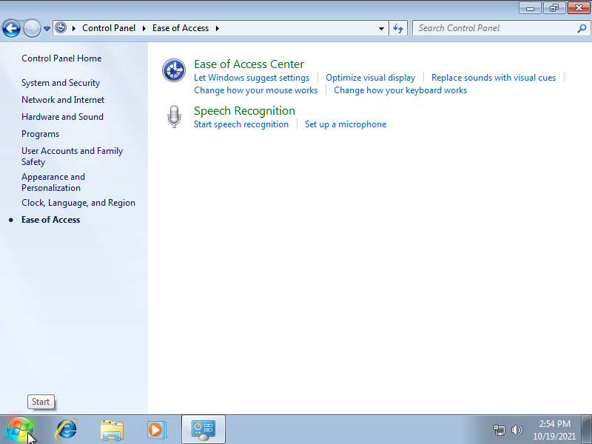The image size is (592, 444).
Task: Expand arrow after Ease of Access breadcrumb
Action: click(218, 28)
